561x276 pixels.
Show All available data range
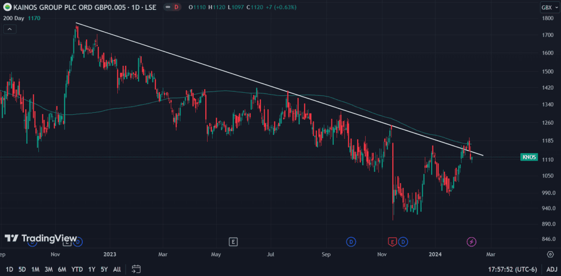coord(117,269)
